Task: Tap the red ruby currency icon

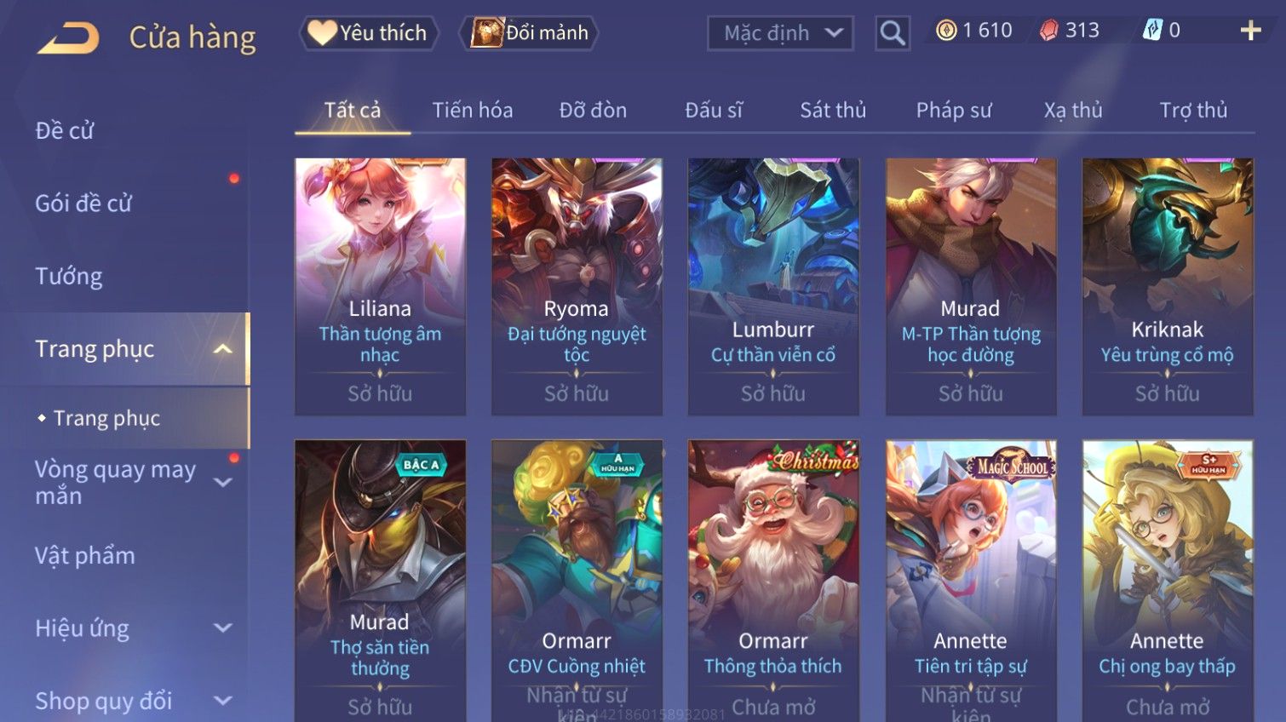Action: [x=1048, y=31]
